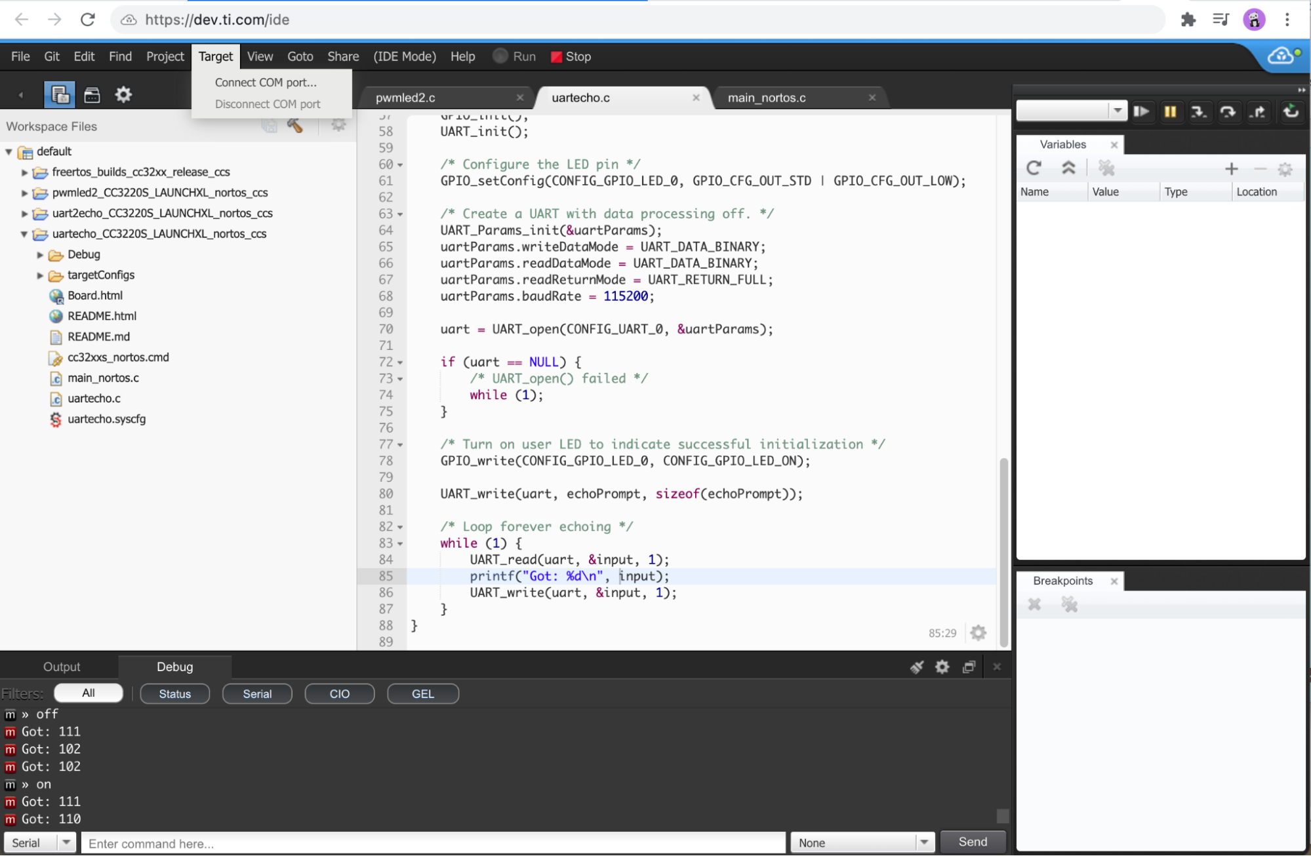Screen dimensions: 1311x856
Task: Switch to the main_nortos.c tab
Action: coord(767,98)
